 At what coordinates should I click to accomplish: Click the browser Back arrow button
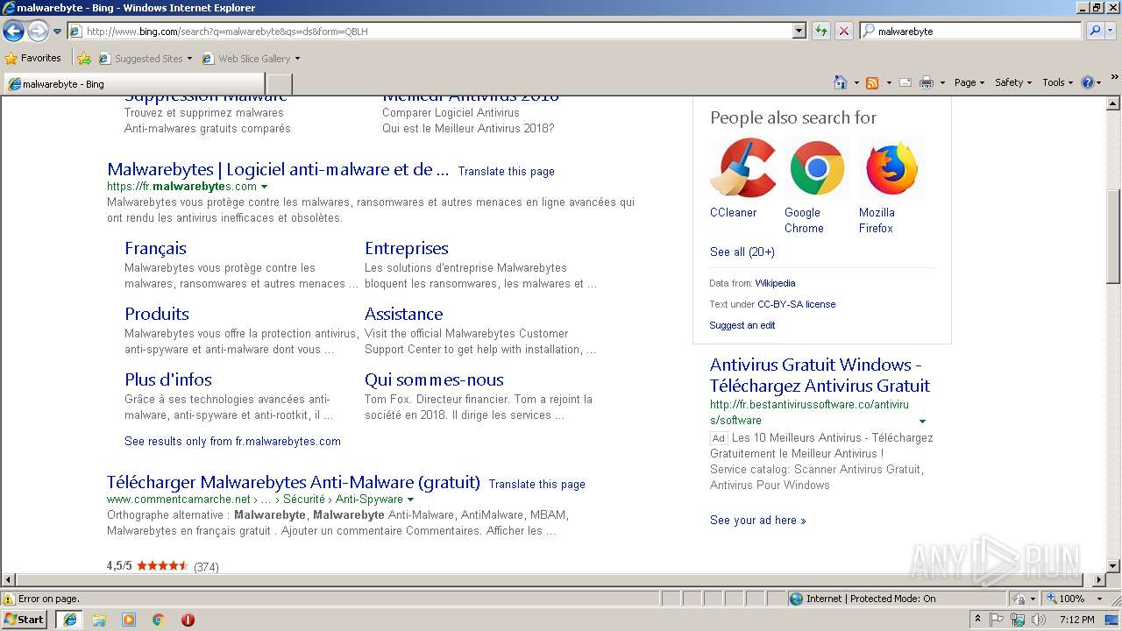click(13, 32)
